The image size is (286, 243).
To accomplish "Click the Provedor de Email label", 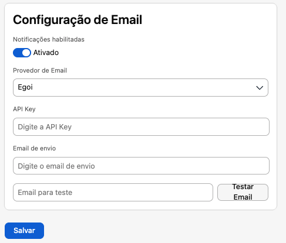I will coord(40,70).
